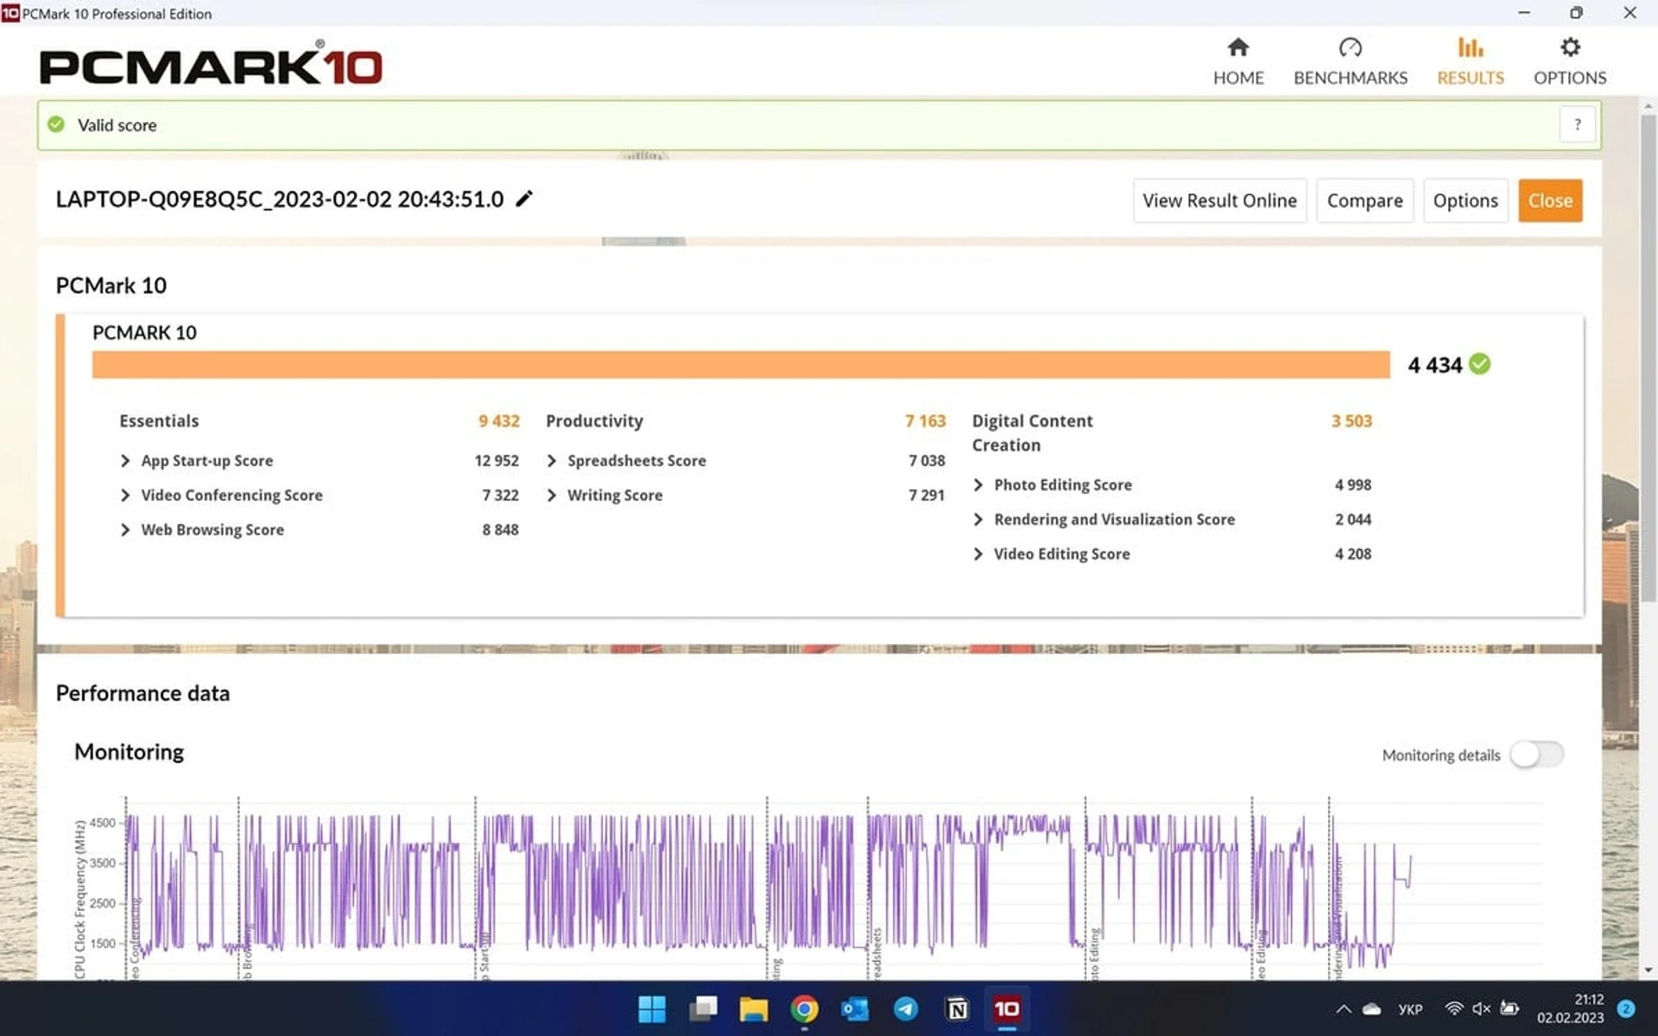Open Telegram from taskbar
The width and height of the screenshot is (1658, 1036).
906,1008
